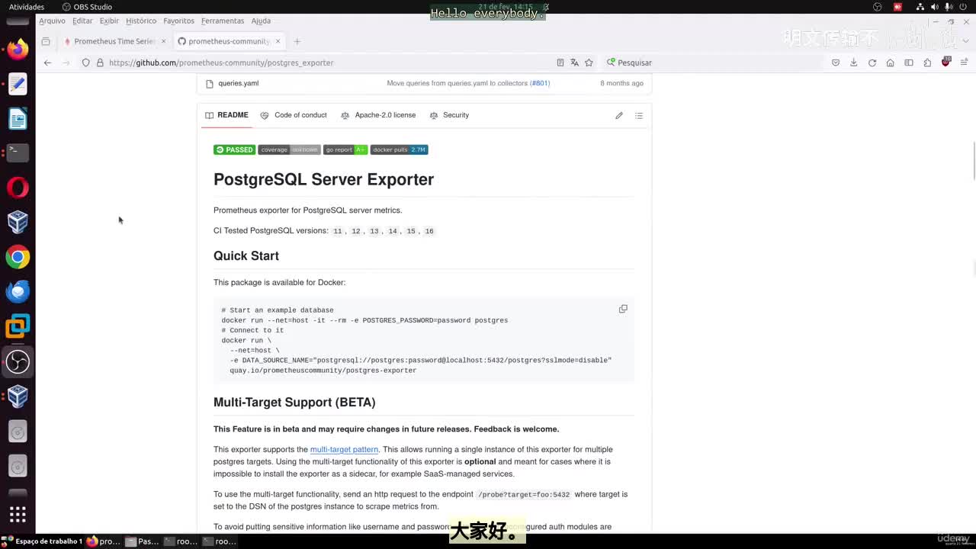The image size is (976, 549).
Task: Open a new browser tab
Action: (297, 41)
